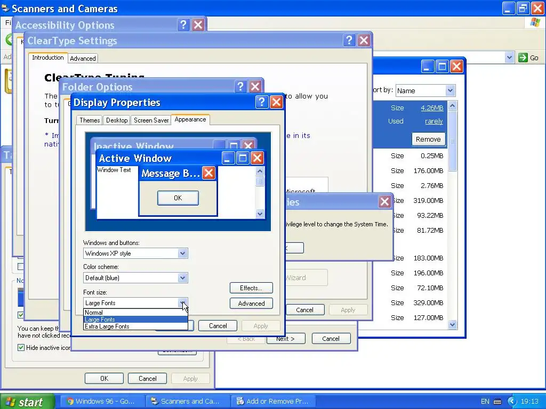Open the Start menu
Image resolution: width=546 pixels, height=409 pixels.
click(x=27, y=402)
